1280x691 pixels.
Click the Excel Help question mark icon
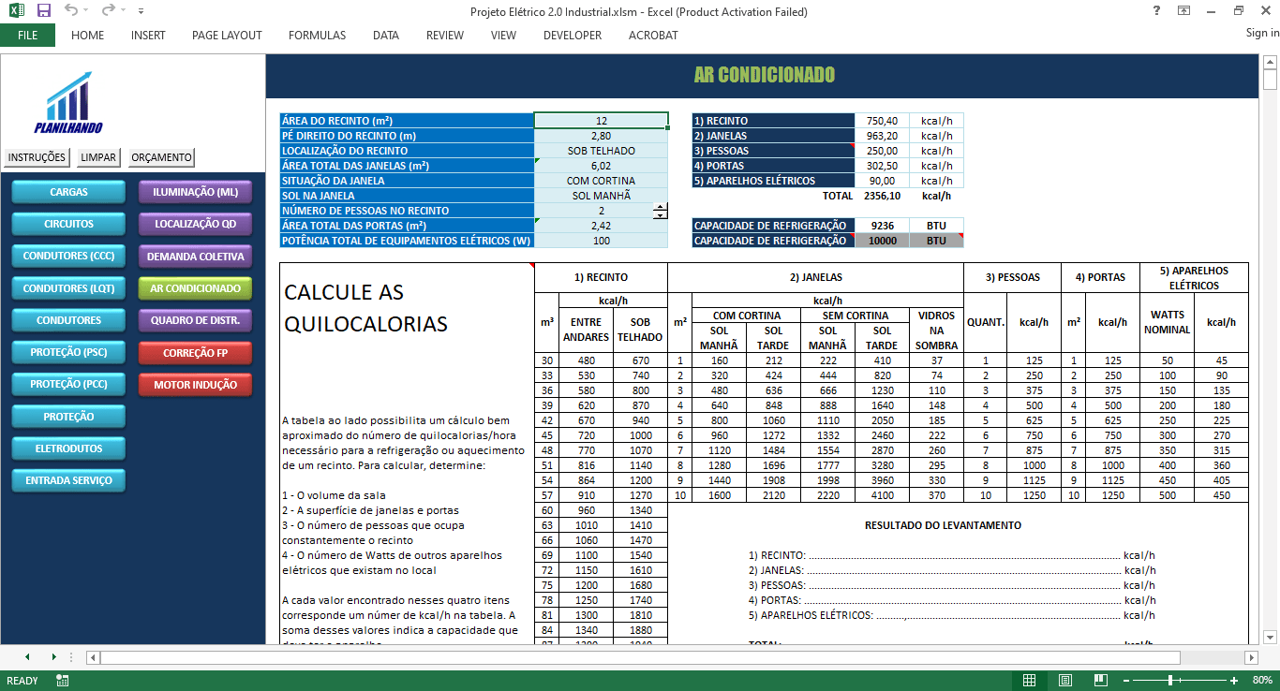coord(1156,11)
